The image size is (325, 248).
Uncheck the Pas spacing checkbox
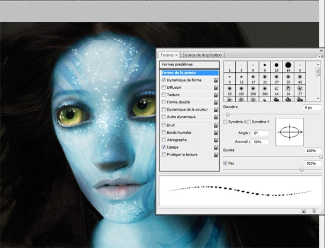point(225,163)
